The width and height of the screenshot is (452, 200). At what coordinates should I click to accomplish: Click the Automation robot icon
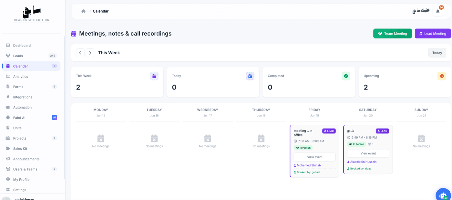pyautogui.click(x=8, y=107)
